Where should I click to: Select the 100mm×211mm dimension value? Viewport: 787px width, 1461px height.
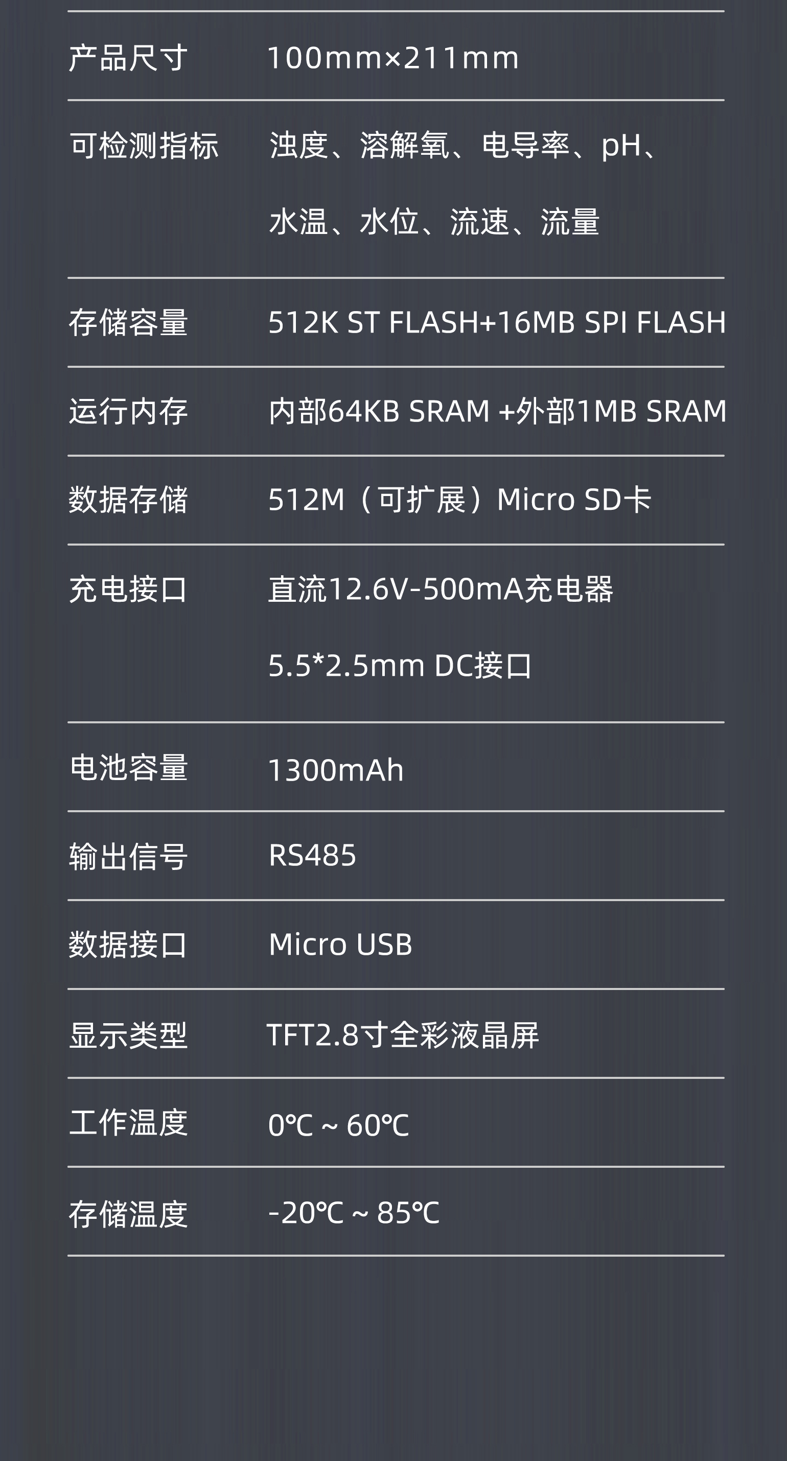tap(392, 58)
